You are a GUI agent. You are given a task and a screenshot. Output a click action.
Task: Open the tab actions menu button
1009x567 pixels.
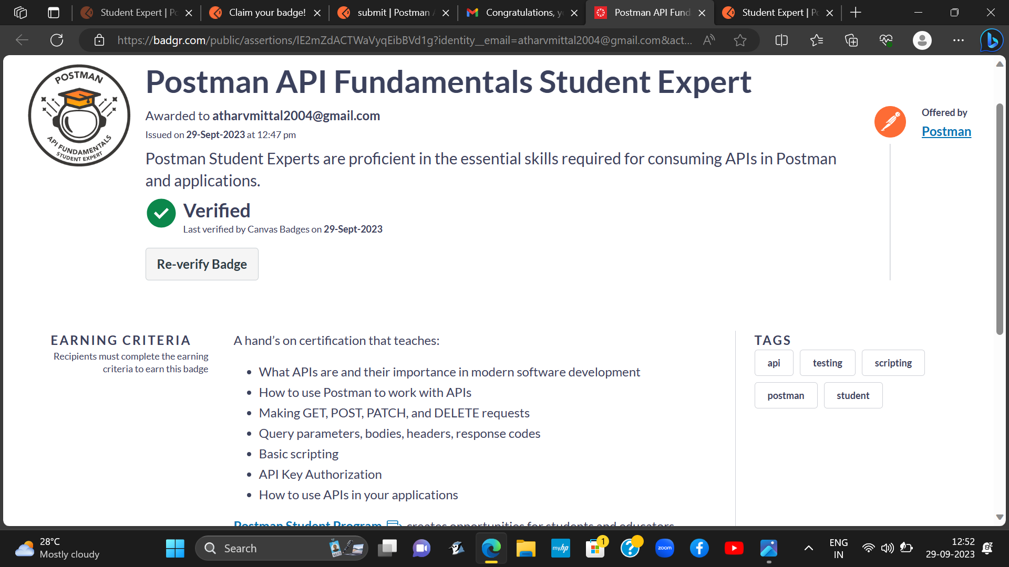coord(54,13)
